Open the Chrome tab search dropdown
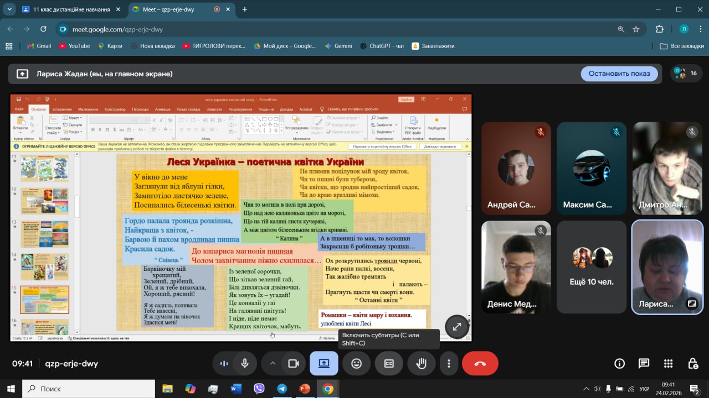The width and height of the screenshot is (709, 398). (9, 9)
